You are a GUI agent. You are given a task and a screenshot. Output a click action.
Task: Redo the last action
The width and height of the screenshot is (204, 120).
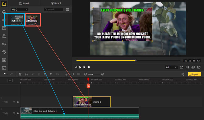11,74
